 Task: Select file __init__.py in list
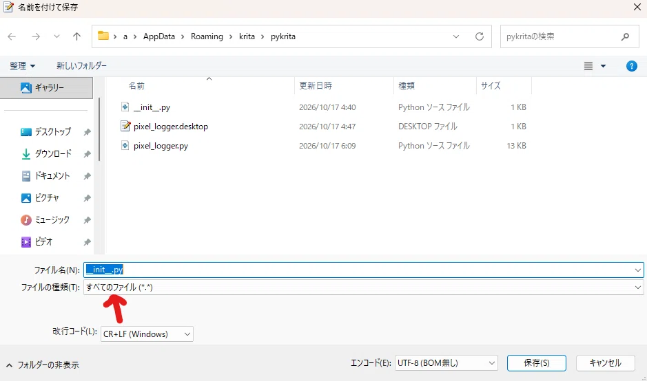[x=152, y=107]
